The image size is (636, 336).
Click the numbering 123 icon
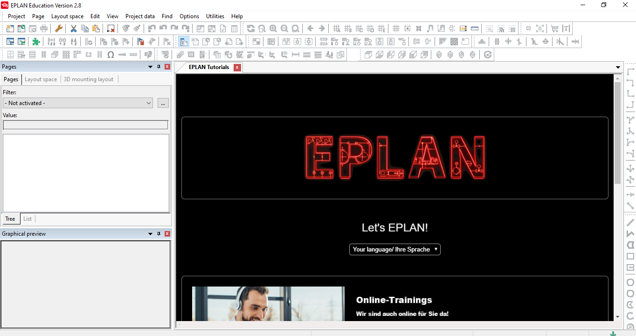click(x=51, y=42)
